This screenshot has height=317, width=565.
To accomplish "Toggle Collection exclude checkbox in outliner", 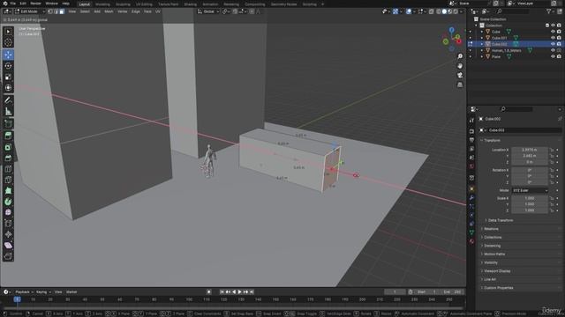I will click(547, 26).
